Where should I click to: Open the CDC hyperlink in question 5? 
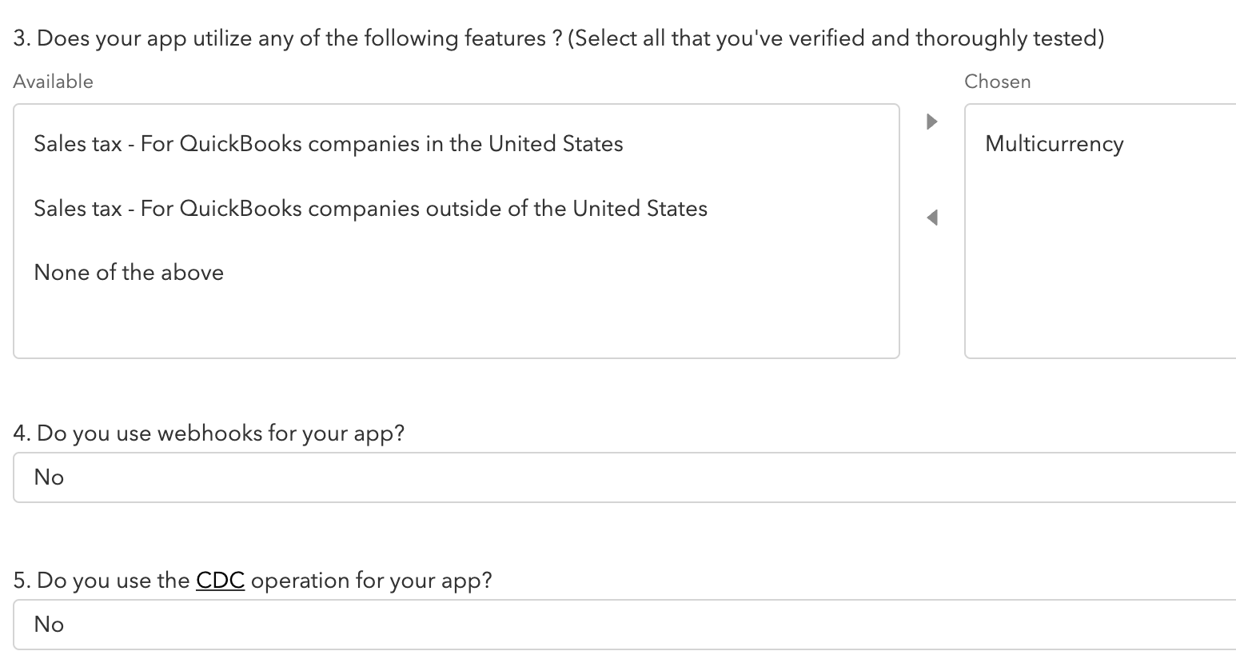(220, 581)
